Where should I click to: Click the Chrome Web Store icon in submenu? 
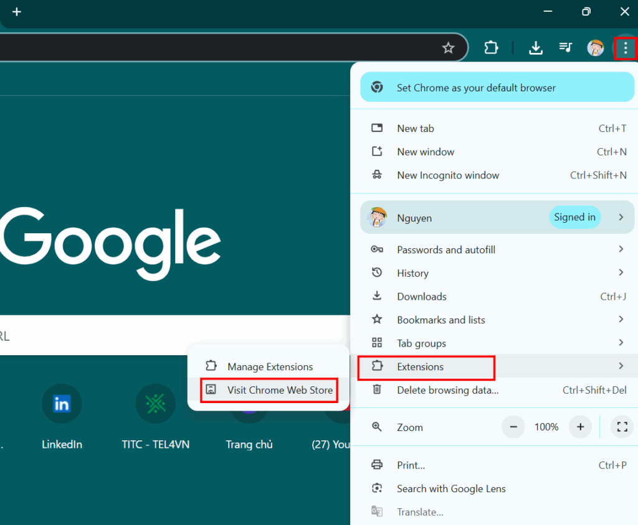tap(211, 389)
